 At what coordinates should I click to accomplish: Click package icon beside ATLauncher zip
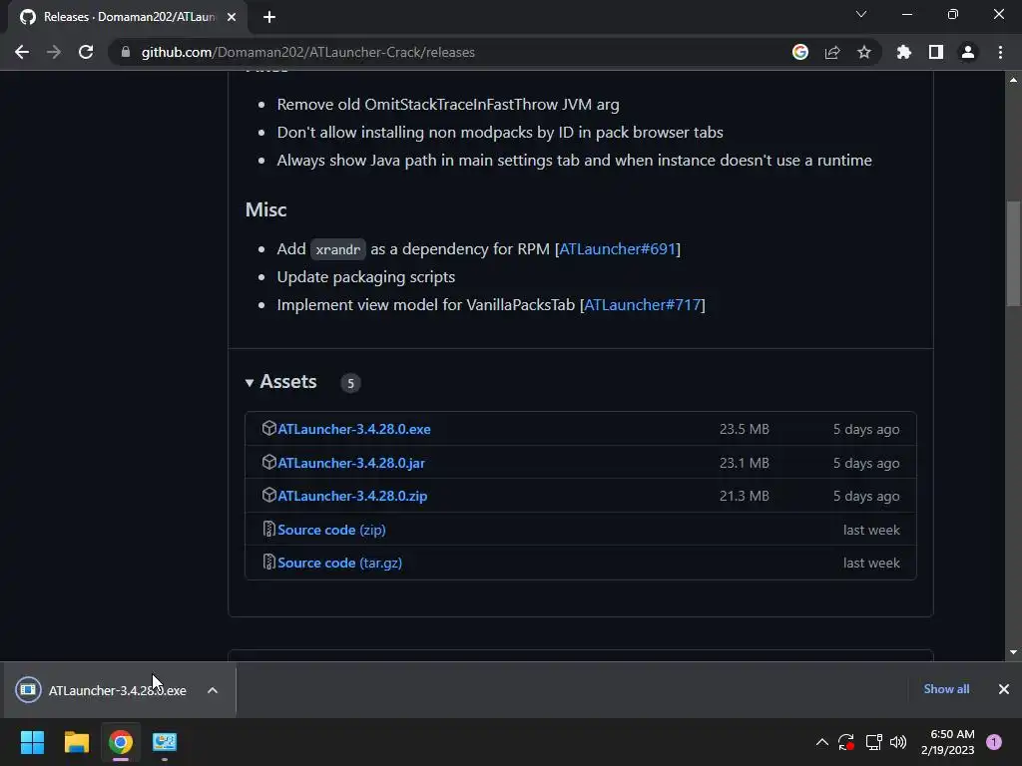click(x=268, y=495)
